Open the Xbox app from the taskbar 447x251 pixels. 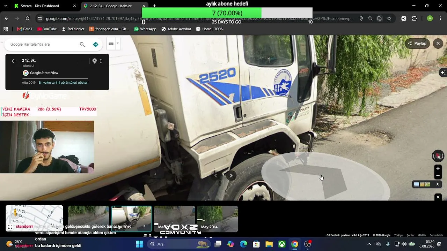pos(282,244)
